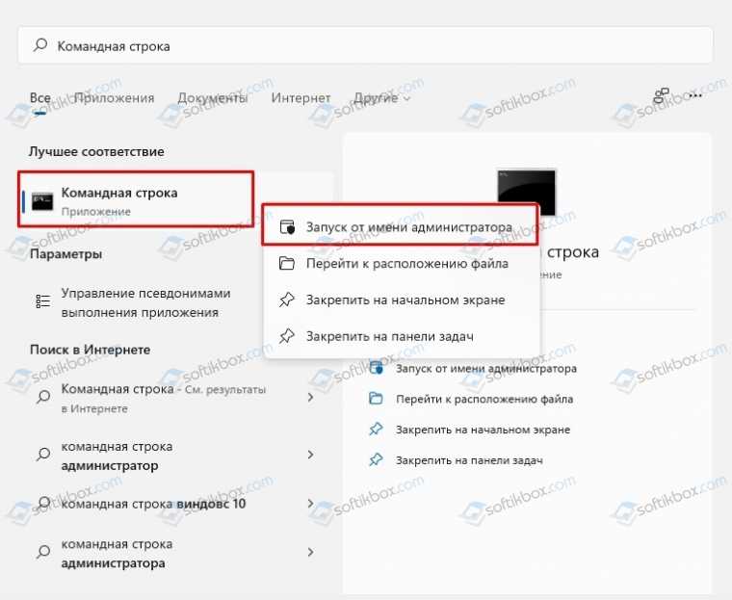Screen dimensions: 732x600
Task: Click search icon beside командная строка администратор
Action: pyautogui.click(x=43, y=454)
